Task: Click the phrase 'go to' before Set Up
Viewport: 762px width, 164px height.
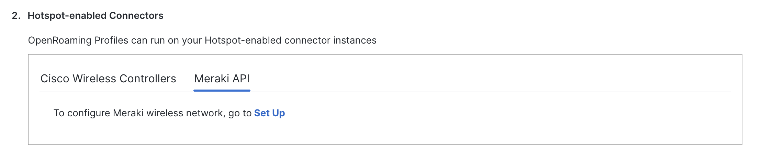Action: [x=240, y=114]
